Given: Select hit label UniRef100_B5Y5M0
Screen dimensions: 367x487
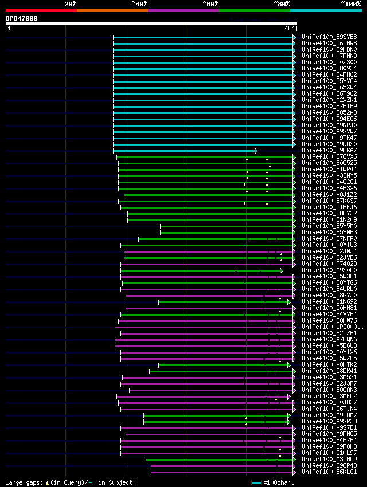Looking at the screenshot, I should click(x=329, y=226).
